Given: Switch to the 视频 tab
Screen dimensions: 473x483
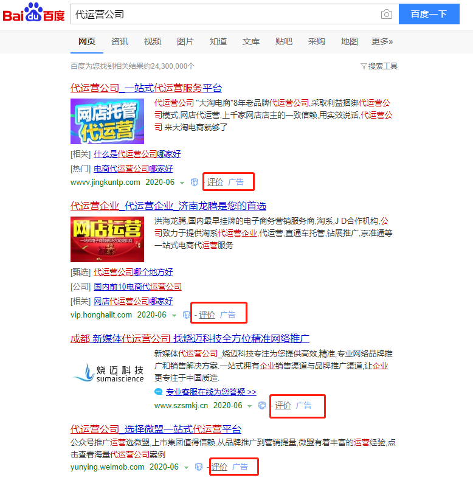Looking at the screenshot, I should (153, 41).
